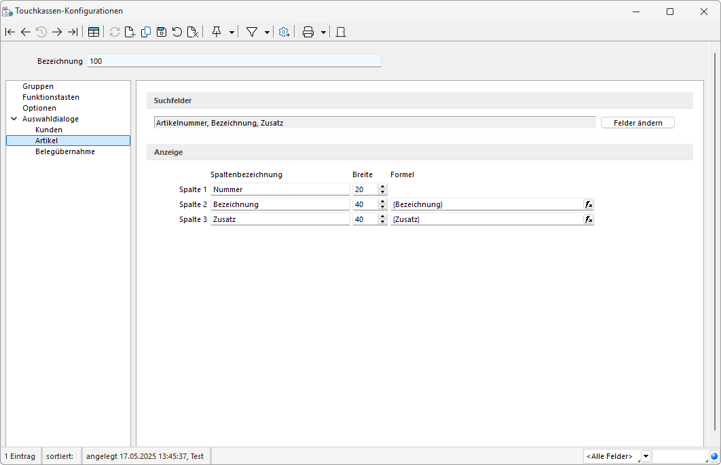Open the pin dropdown arrow
The image size is (721, 465).
coord(232,32)
